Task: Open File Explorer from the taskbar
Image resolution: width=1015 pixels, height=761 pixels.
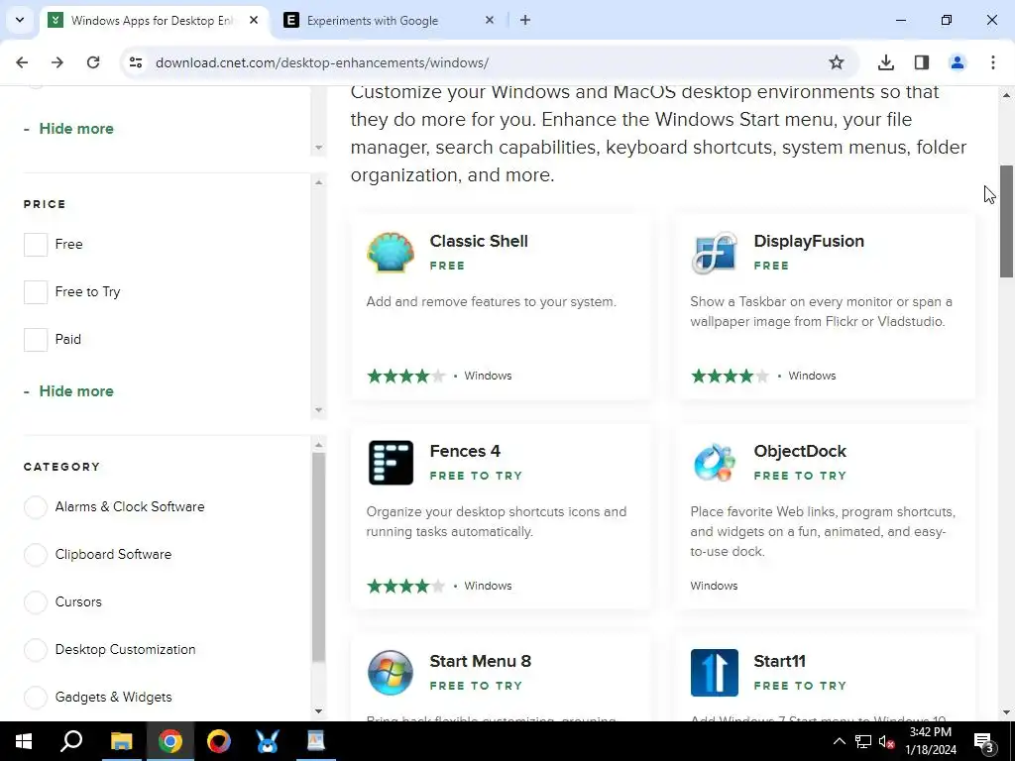Action: (x=121, y=741)
